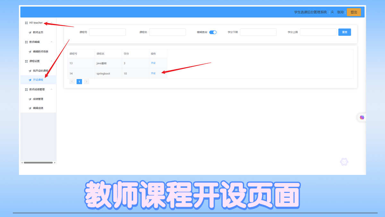
Task: Go to next page with right arrow
Action: (x=86, y=82)
